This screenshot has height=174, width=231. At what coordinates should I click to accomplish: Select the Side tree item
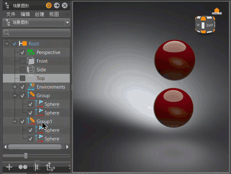(41, 70)
